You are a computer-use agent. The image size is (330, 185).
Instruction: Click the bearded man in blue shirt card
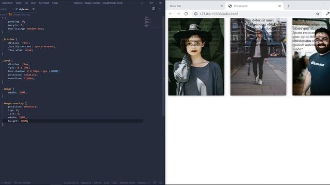coord(311,57)
